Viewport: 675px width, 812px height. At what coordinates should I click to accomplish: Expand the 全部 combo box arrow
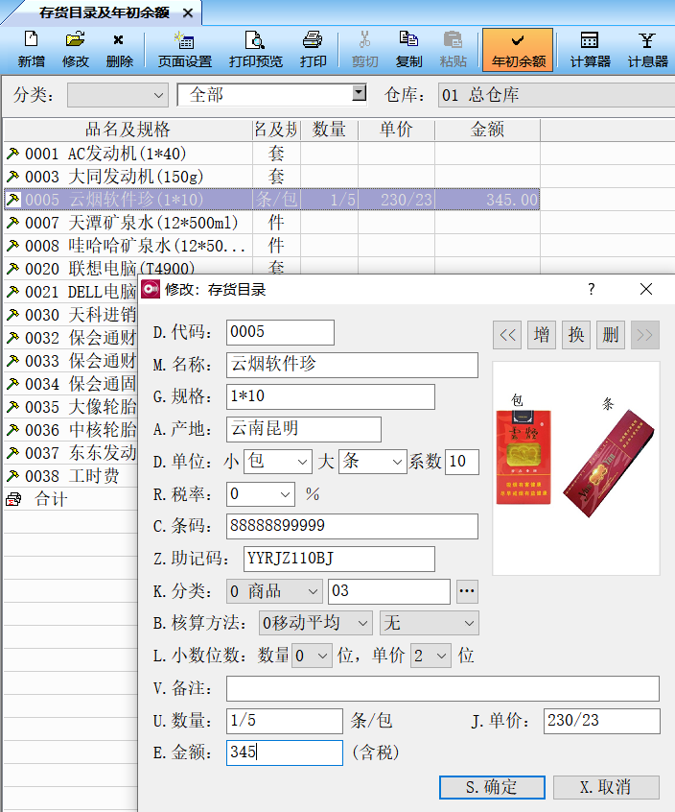(359, 93)
